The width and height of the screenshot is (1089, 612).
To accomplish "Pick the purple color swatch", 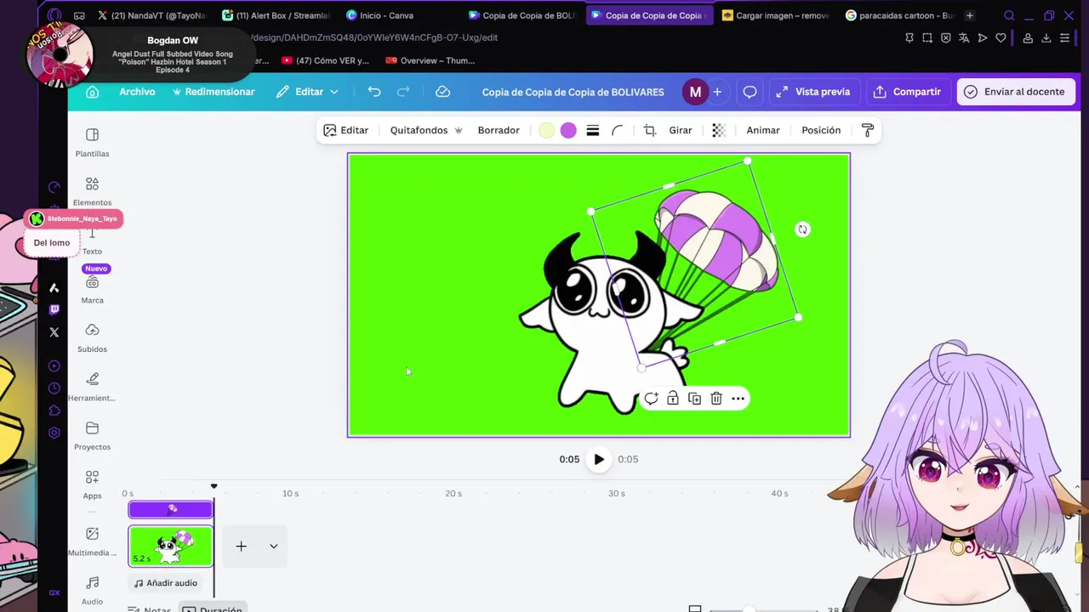I will pyautogui.click(x=568, y=130).
